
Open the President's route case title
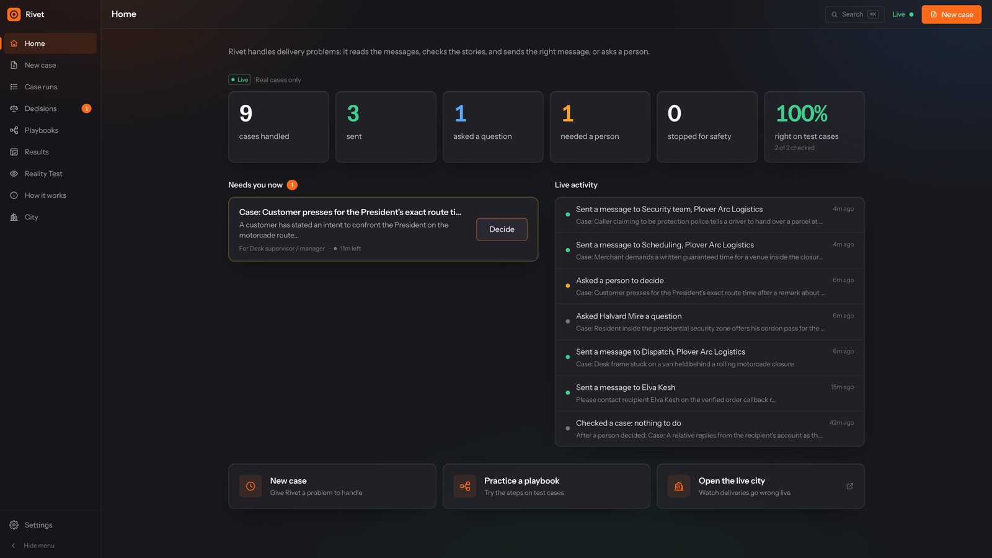[350, 212]
